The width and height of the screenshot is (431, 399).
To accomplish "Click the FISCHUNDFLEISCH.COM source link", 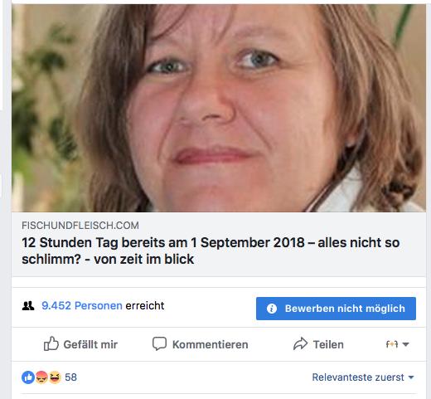I will (80, 226).
